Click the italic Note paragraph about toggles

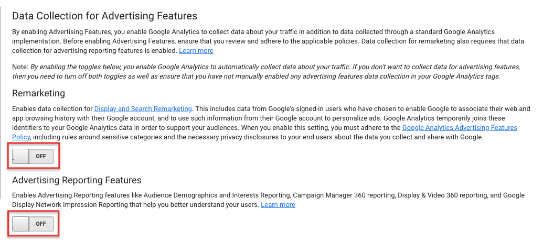tap(267, 72)
